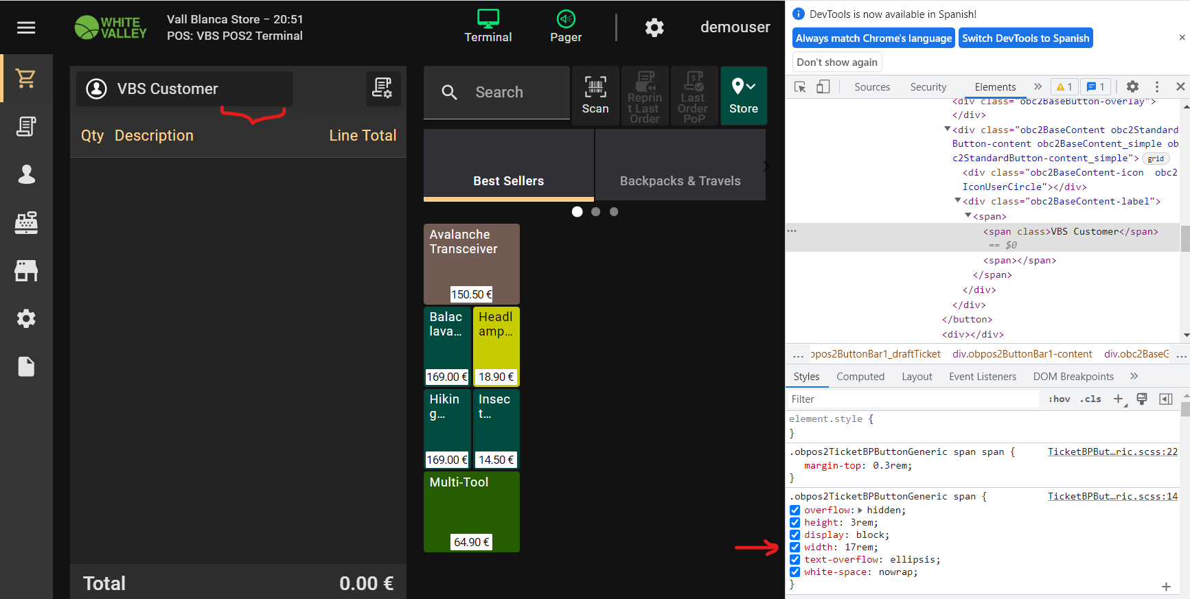
Task: Uncheck the white-space nowrap checkbox
Action: pyautogui.click(x=794, y=572)
